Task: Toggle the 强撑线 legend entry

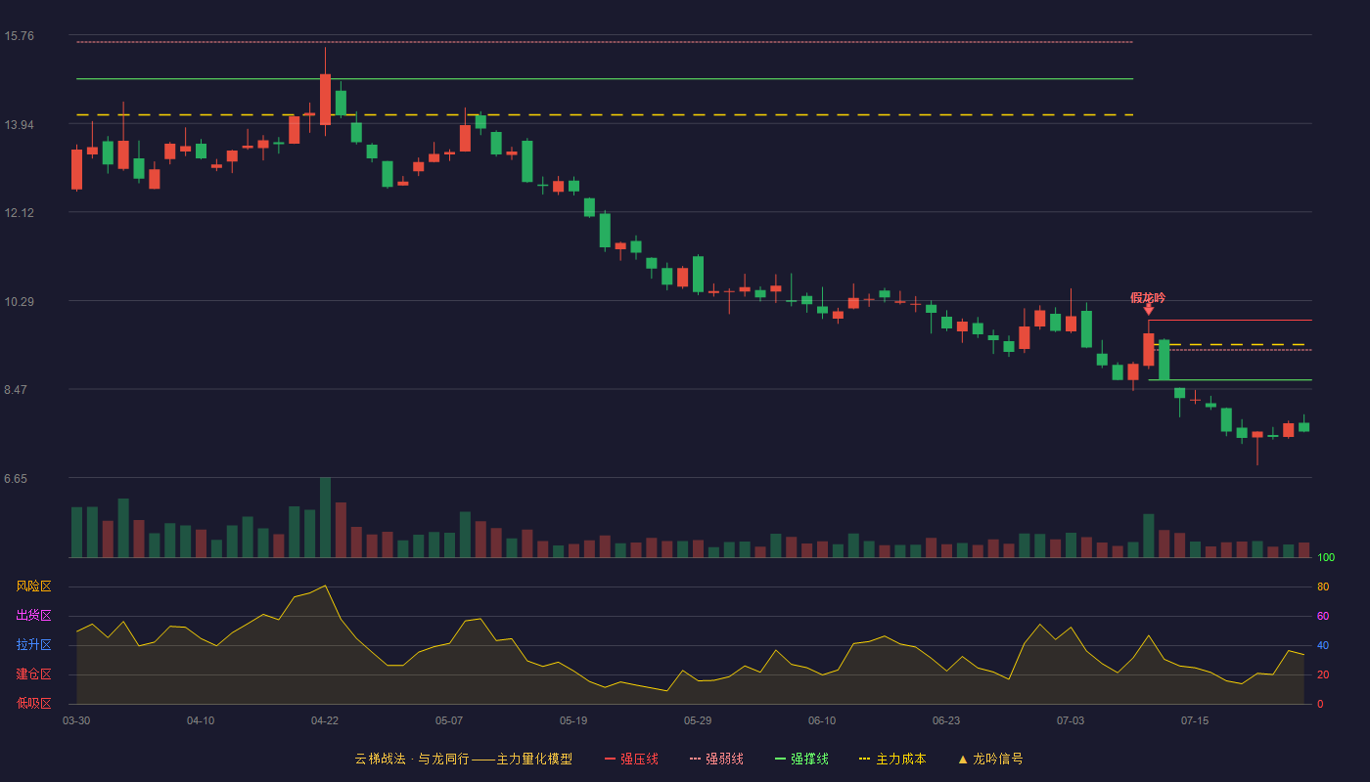Action: pos(801,759)
